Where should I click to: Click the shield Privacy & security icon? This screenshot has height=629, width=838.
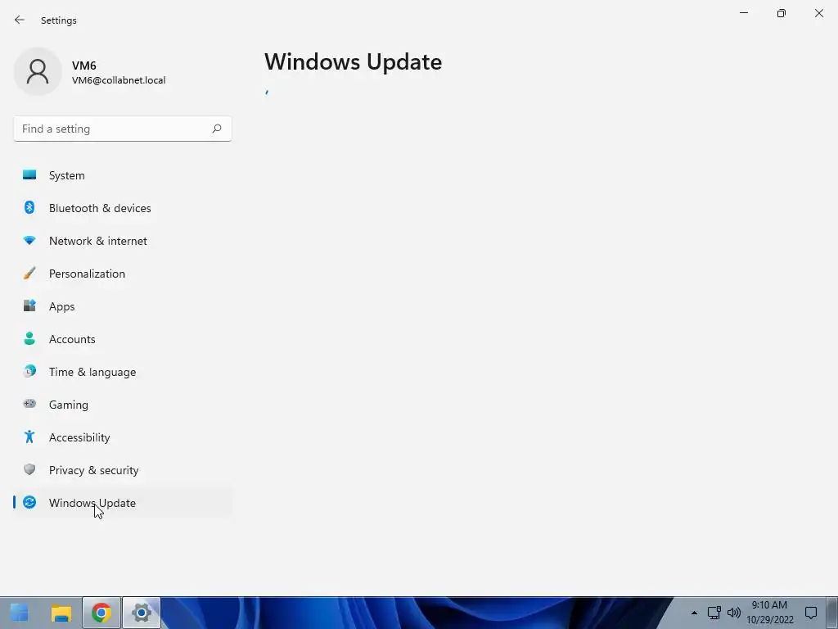(29, 469)
